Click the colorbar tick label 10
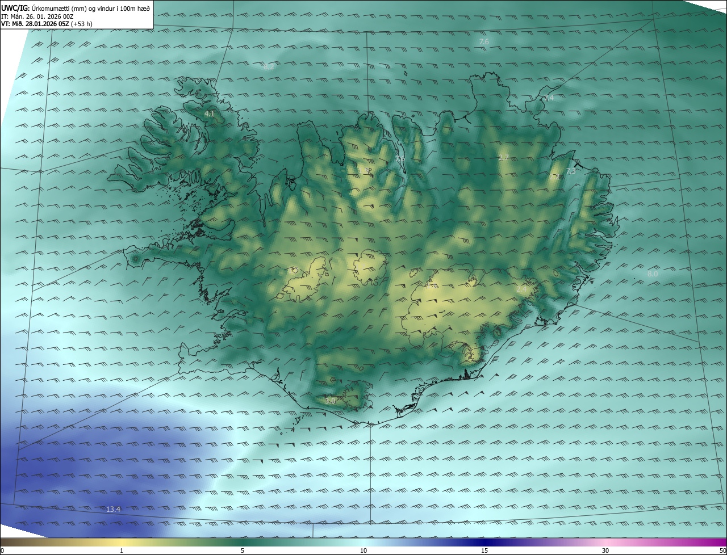 point(363,550)
